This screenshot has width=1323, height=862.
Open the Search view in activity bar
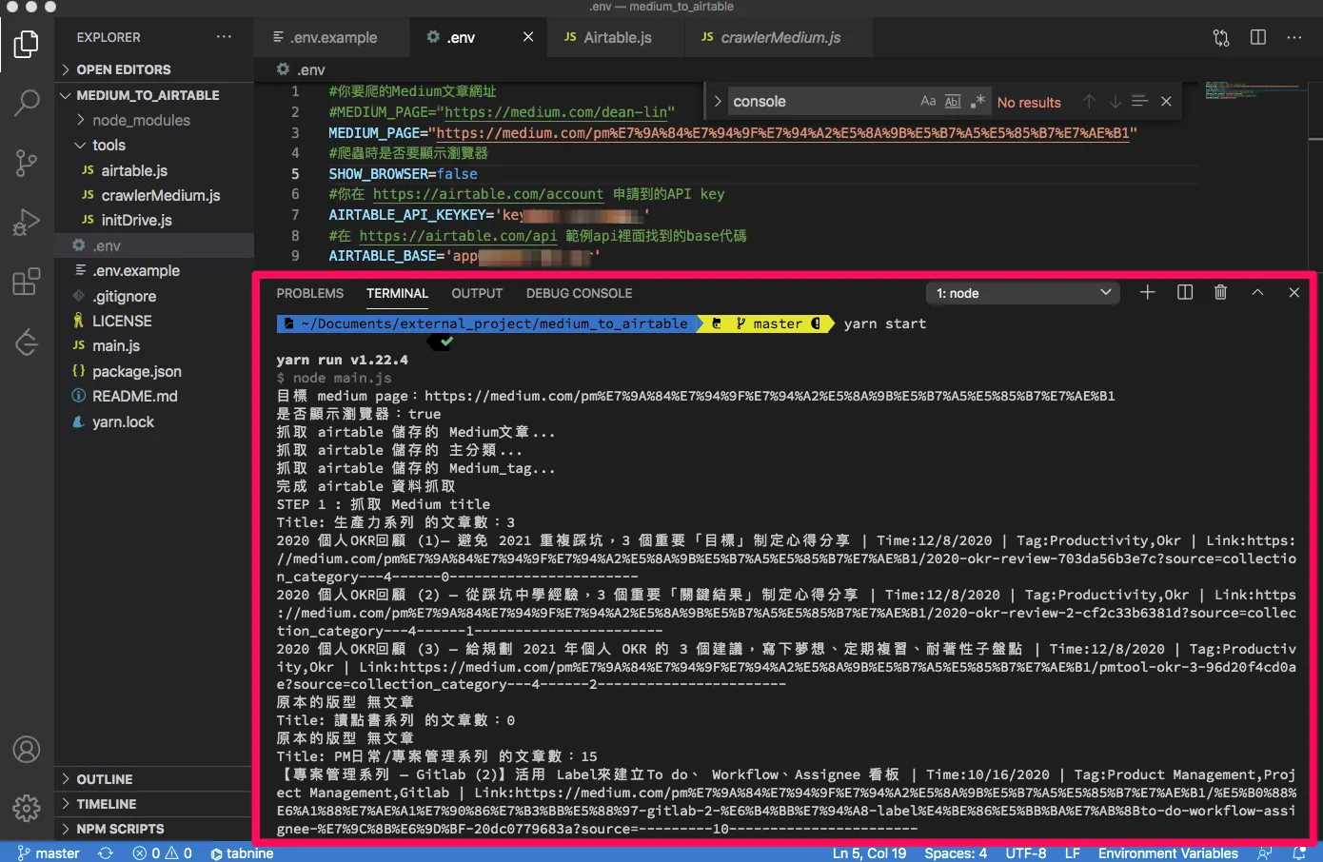point(27,103)
